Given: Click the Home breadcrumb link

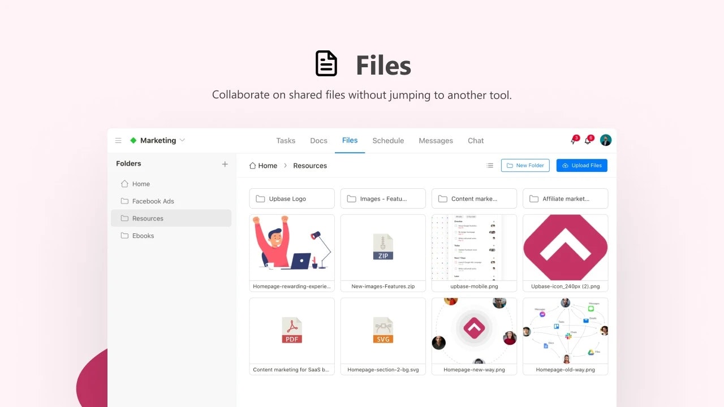Looking at the screenshot, I should pos(264,166).
